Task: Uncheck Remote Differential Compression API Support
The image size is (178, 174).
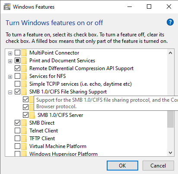Action: (17, 68)
